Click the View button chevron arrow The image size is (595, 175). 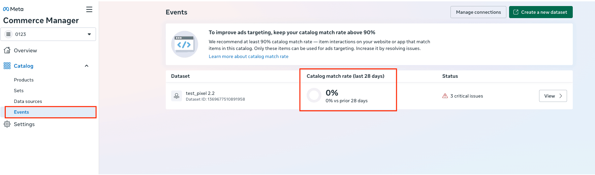[x=561, y=96]
